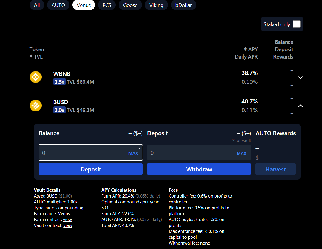
Task: Select the All filter tab
Action: 37,5
